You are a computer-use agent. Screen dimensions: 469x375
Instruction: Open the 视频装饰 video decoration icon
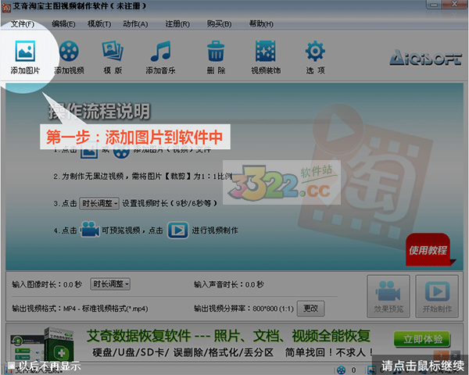pos(266,51)
